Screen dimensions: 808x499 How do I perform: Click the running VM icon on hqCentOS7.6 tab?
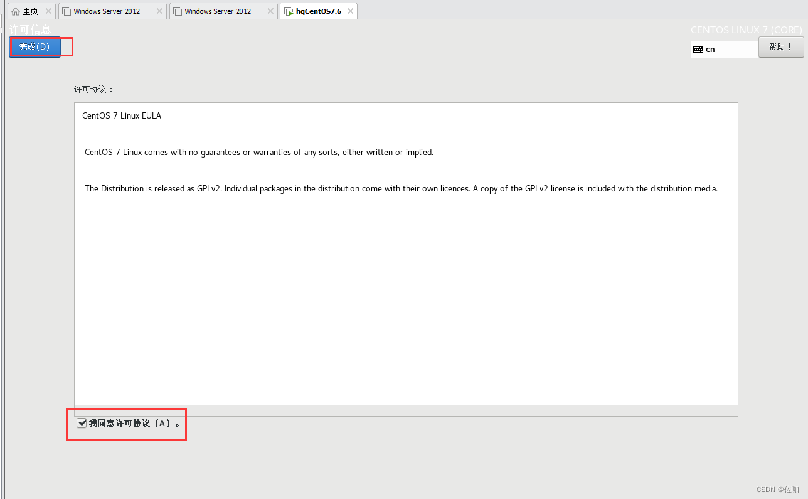click(x=289, y=11)
